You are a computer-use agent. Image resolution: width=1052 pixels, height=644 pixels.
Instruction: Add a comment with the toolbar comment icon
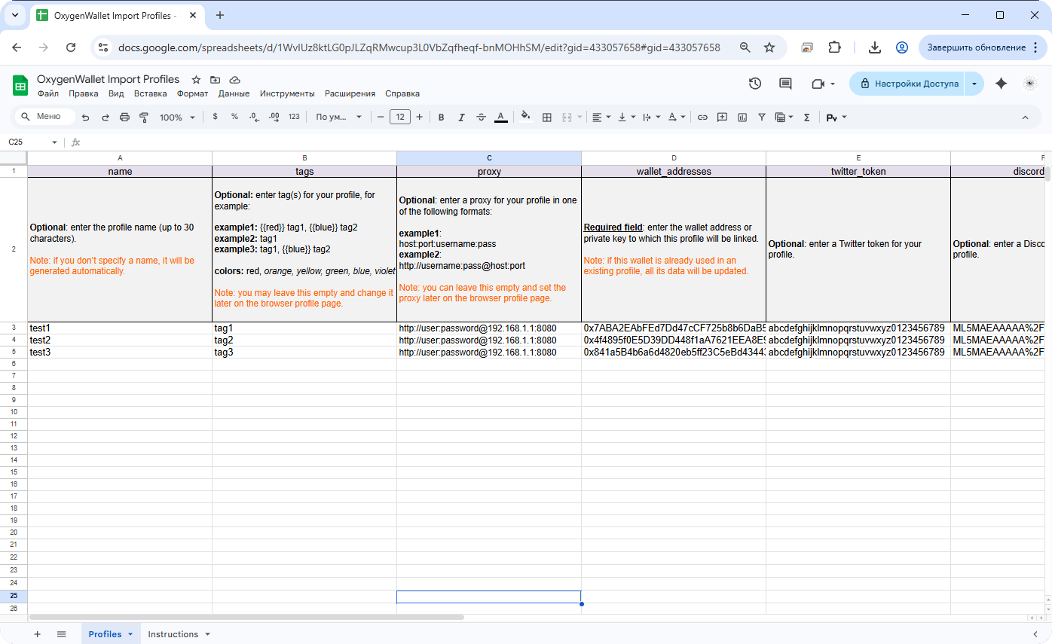(x=722, y=118)
